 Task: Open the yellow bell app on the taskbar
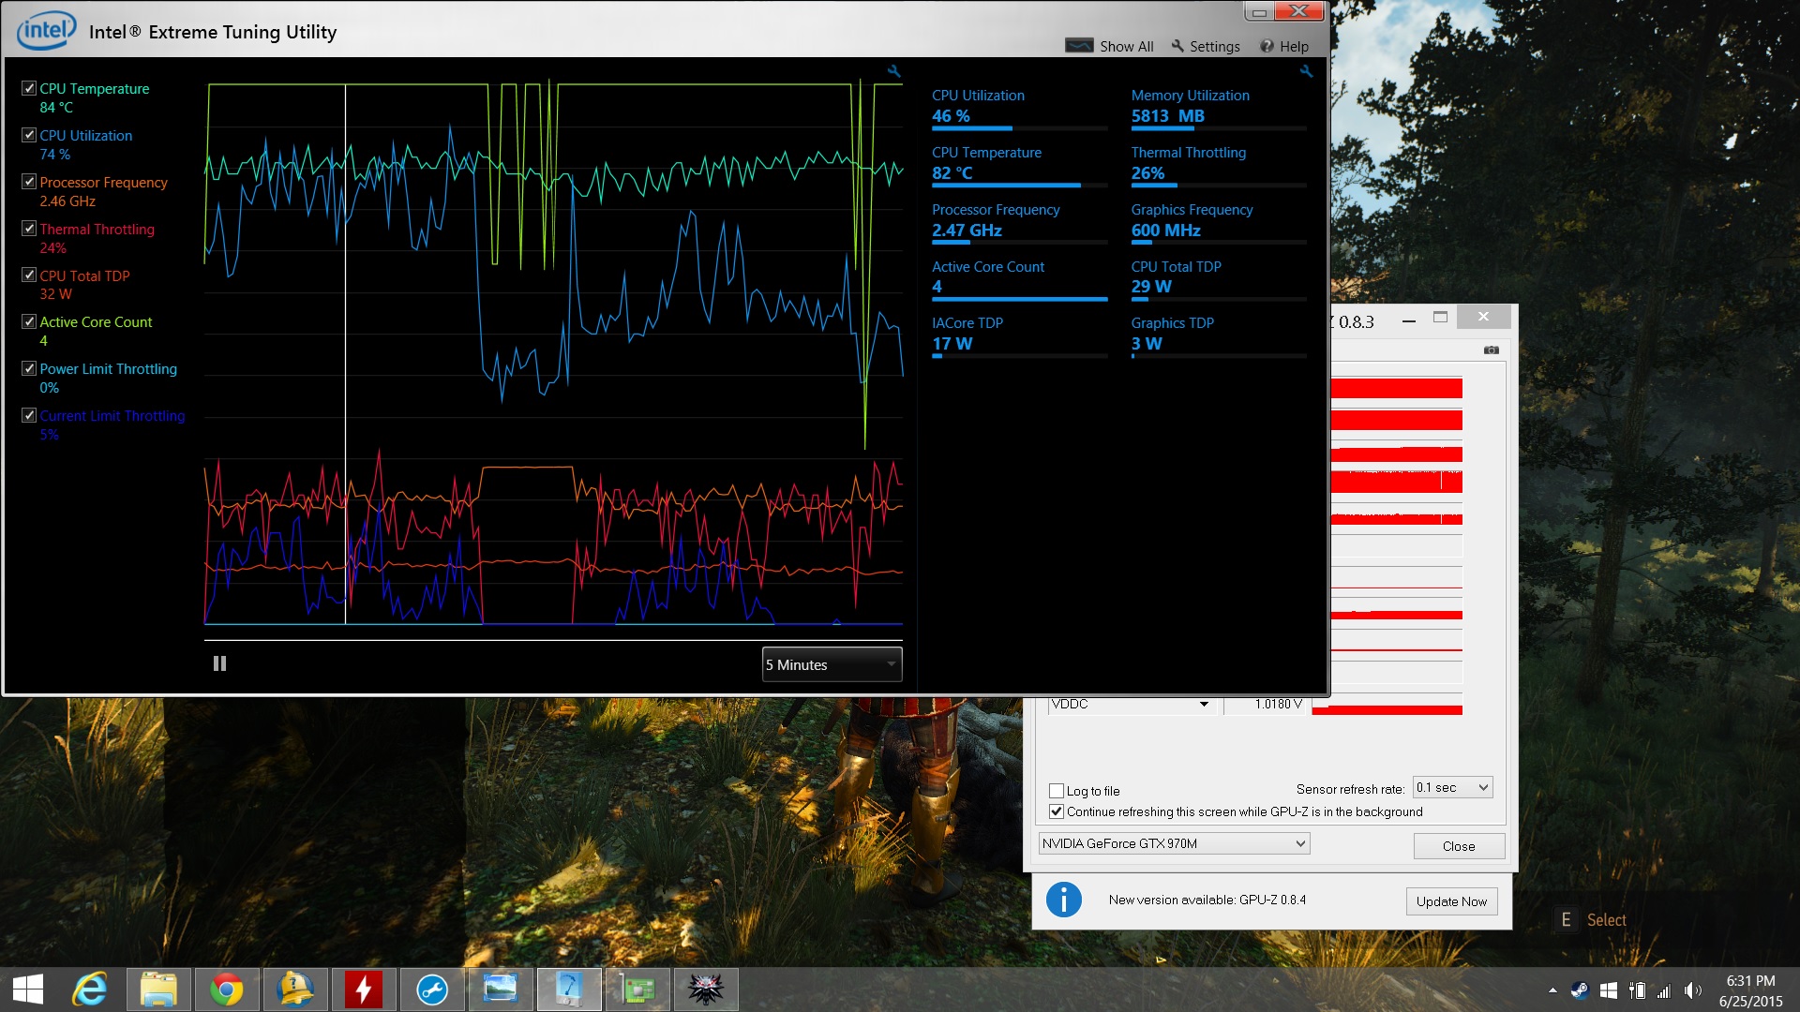pyautogui.click(x=295, y=990)
